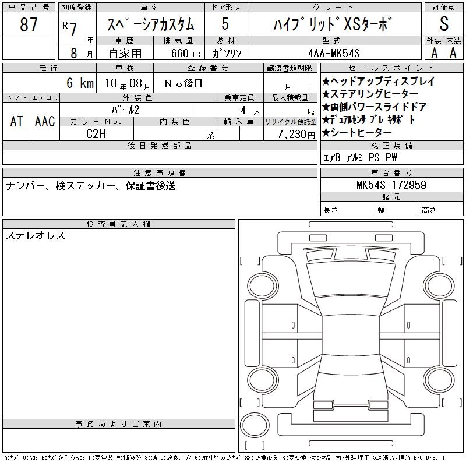Click the star beside 両側パワースライドドア
This screenshot has width=466, height=466.
pyautogui.click(x=326, y=107)
